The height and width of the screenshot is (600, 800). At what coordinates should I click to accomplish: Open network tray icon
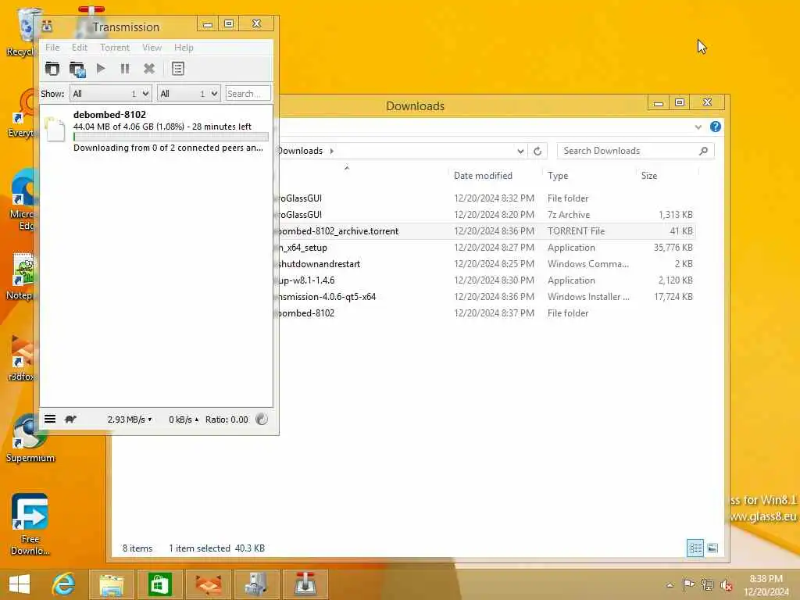(x=707, y=584)
